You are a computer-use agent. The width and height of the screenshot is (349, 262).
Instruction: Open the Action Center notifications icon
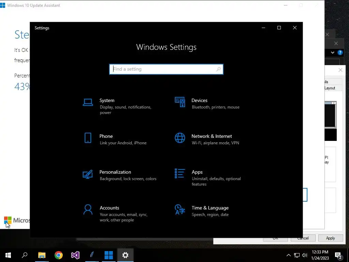pos(338,255)
